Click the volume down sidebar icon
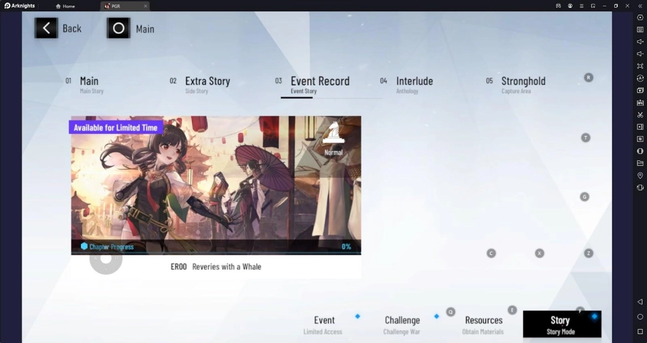Image resolution: width=647 pixels, height=343 pixels. point(640,54)
